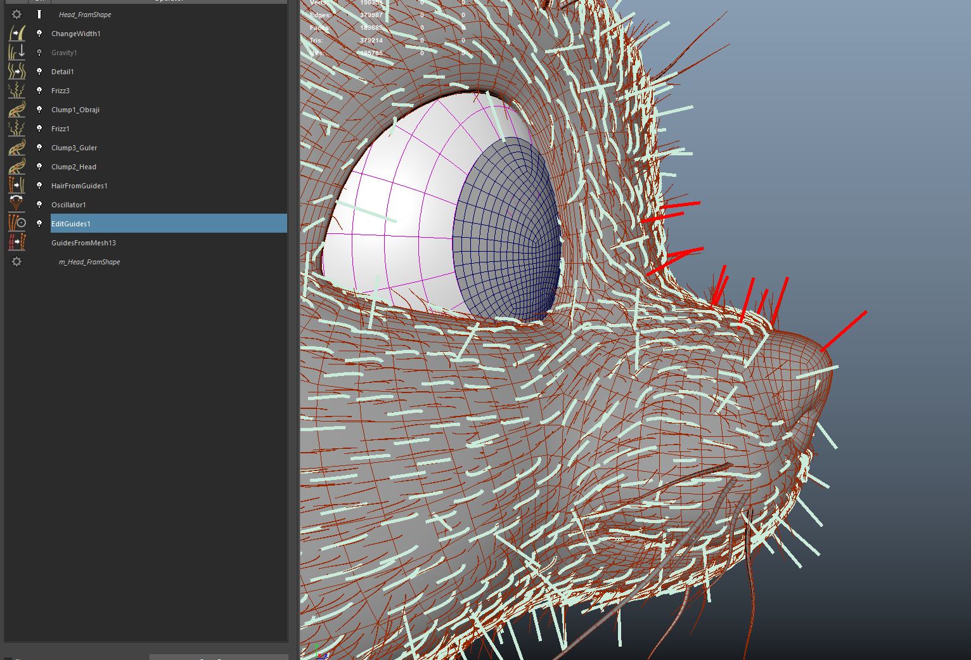Viewport: 971px width, 660px height.
Task: Click the gear icon beside Head_FramShape
Action: [17, 15]
